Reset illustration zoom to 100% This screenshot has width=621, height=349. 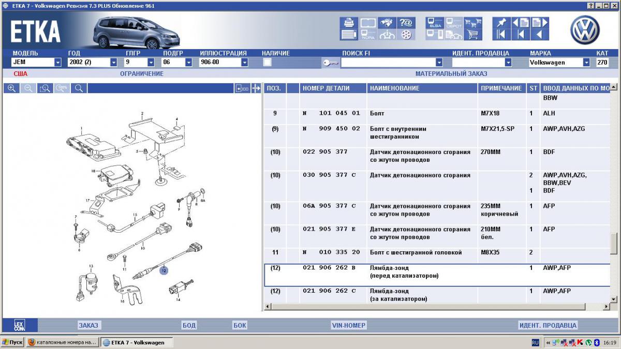(x=62, y=88)
